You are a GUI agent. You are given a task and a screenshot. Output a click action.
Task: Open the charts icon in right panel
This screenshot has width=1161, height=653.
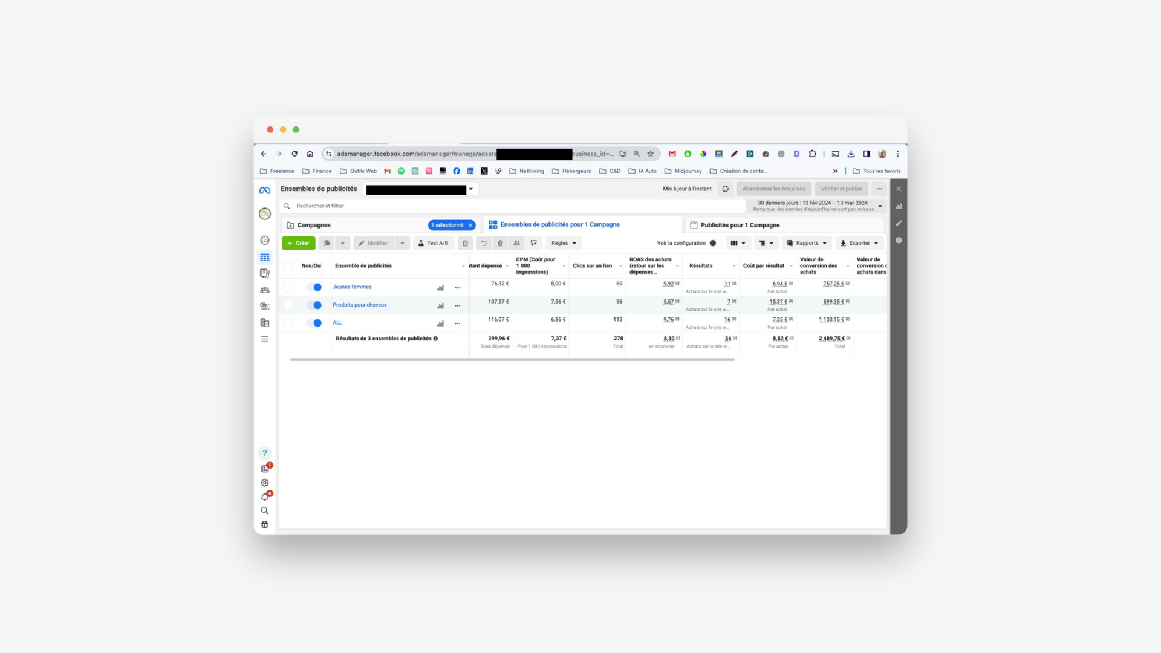tap(899, 206)
